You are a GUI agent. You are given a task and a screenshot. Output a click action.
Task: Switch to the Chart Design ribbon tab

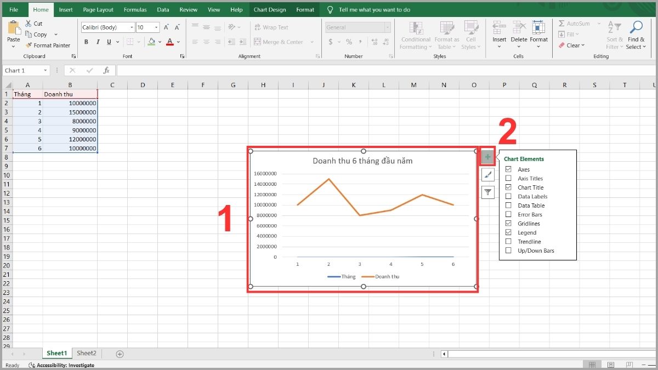click(269, 10)
